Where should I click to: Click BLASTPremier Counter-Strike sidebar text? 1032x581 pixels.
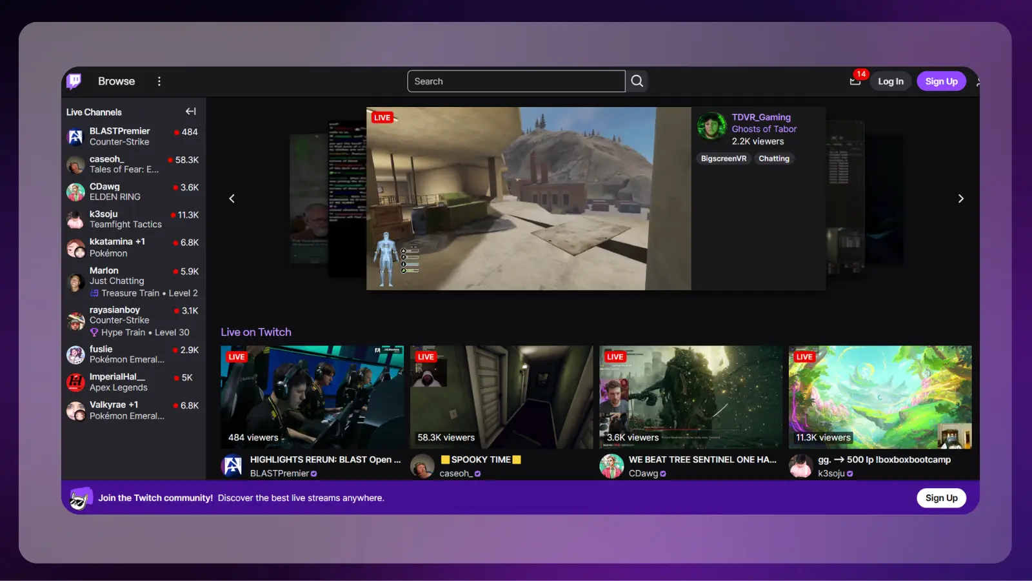pos(119,142)
